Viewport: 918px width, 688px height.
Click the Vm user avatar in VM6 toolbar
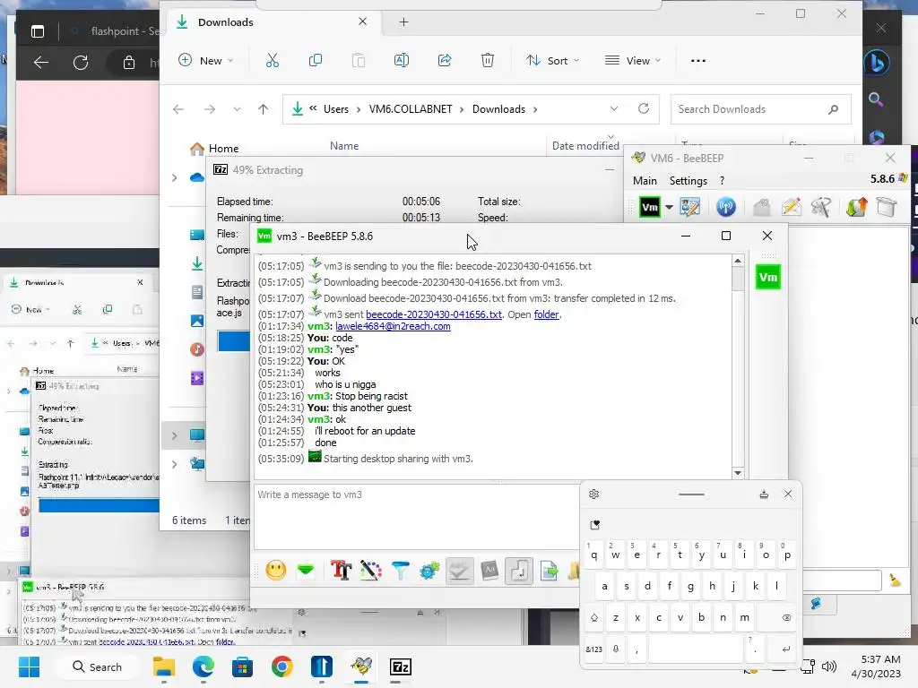[x=650, y=207]
